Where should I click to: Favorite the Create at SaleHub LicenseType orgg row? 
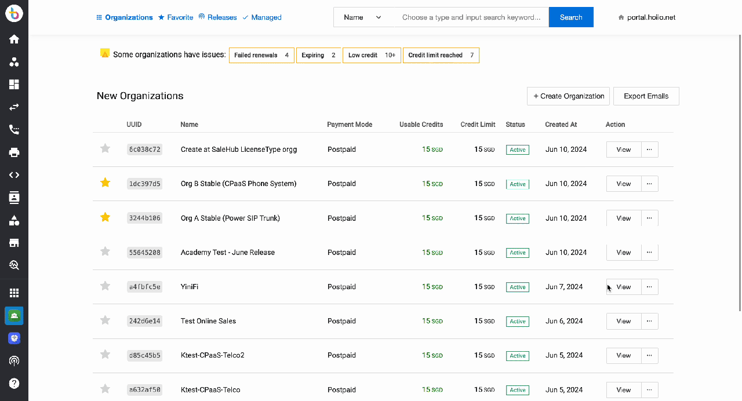(x=105, y=149)
